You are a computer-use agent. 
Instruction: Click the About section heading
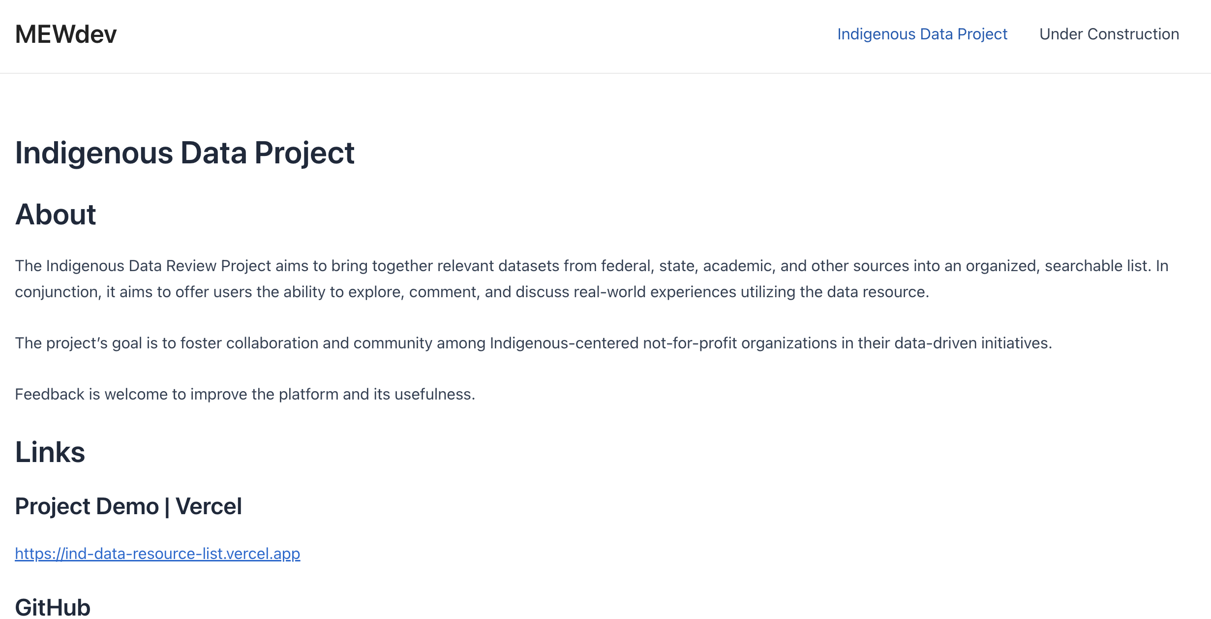click(x=56, y=215)
